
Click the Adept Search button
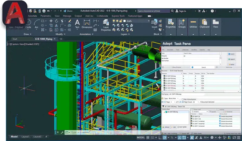[x=231, y=54]
